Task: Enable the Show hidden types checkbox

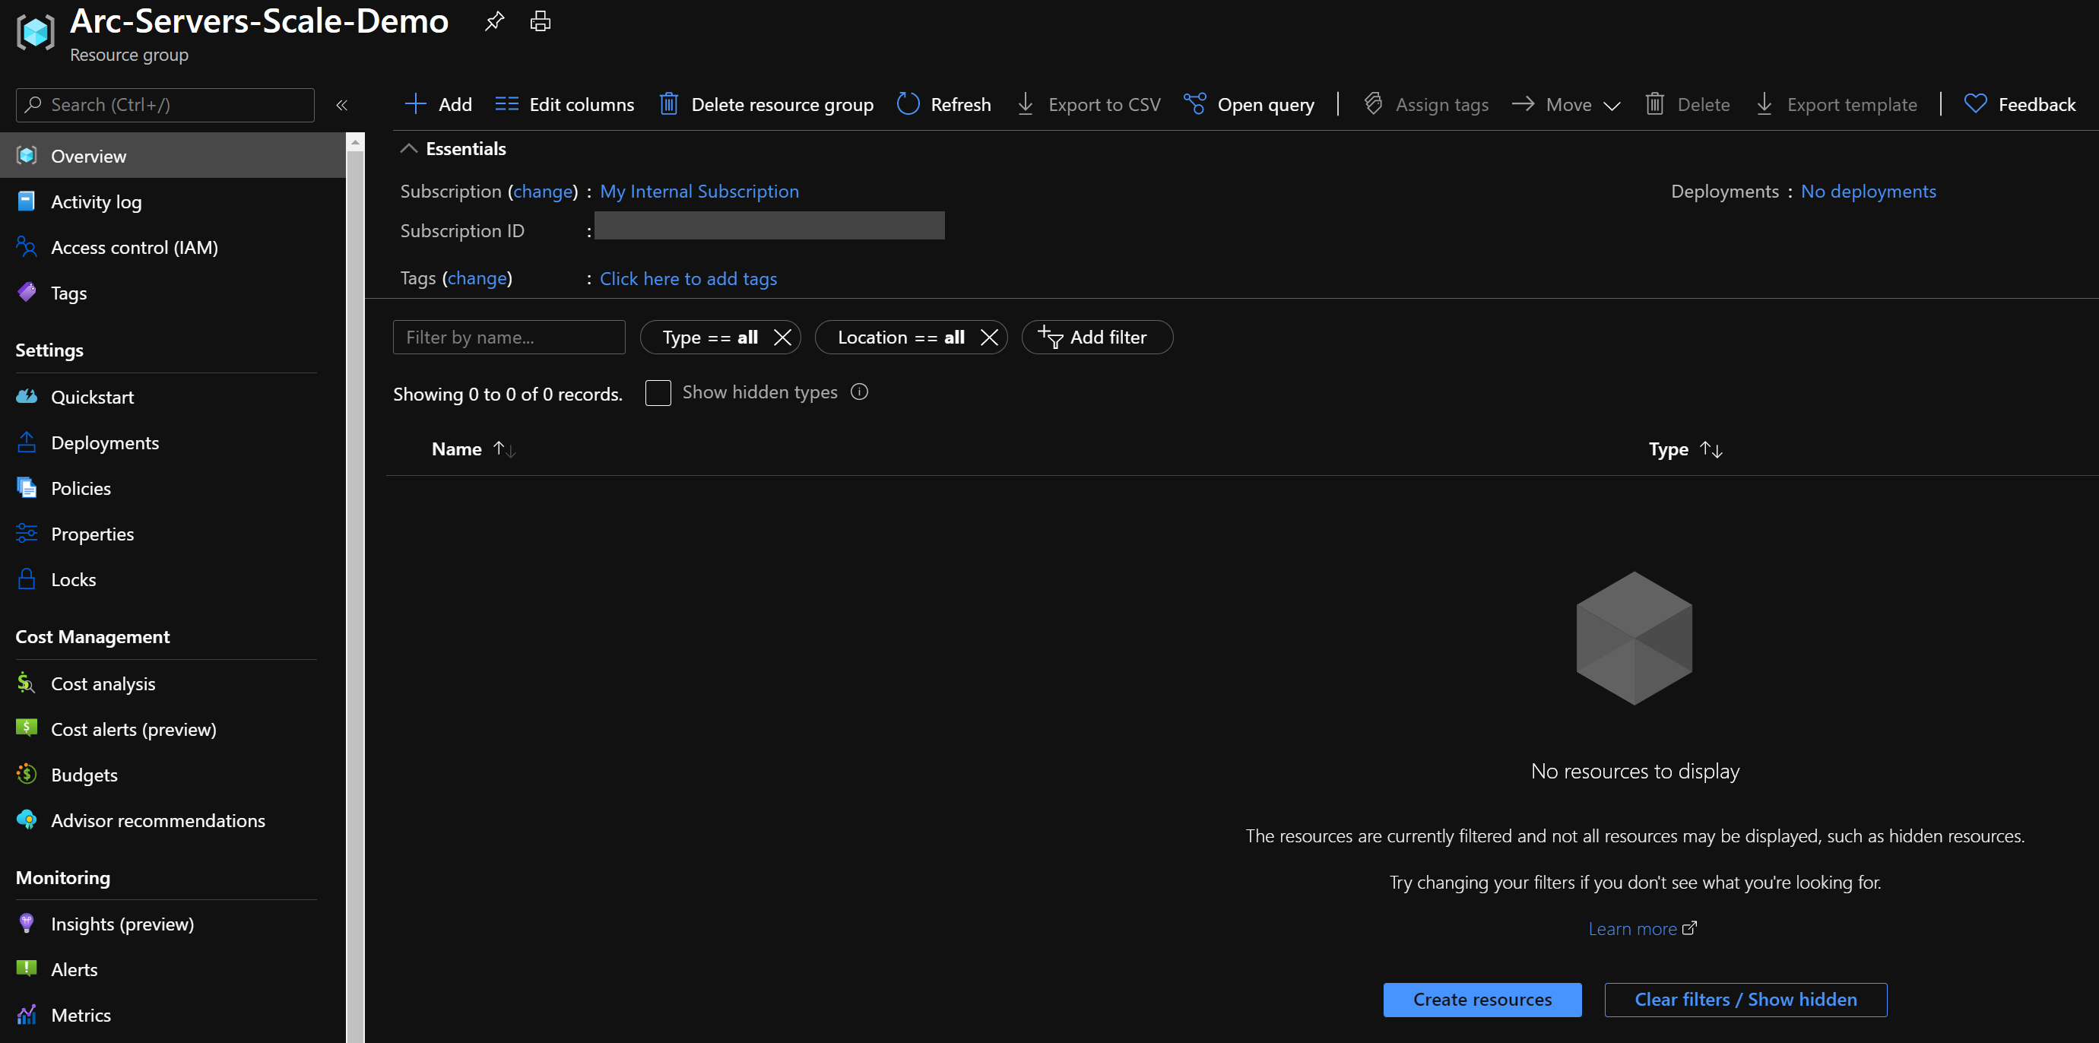Action: click(658, 393)
